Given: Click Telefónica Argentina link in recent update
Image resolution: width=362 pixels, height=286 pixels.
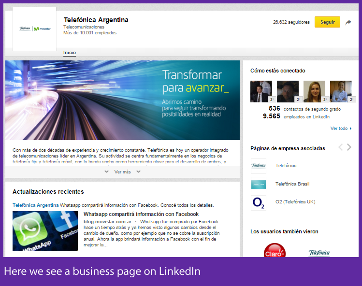Looking at the screenshot, I should 35,205.
